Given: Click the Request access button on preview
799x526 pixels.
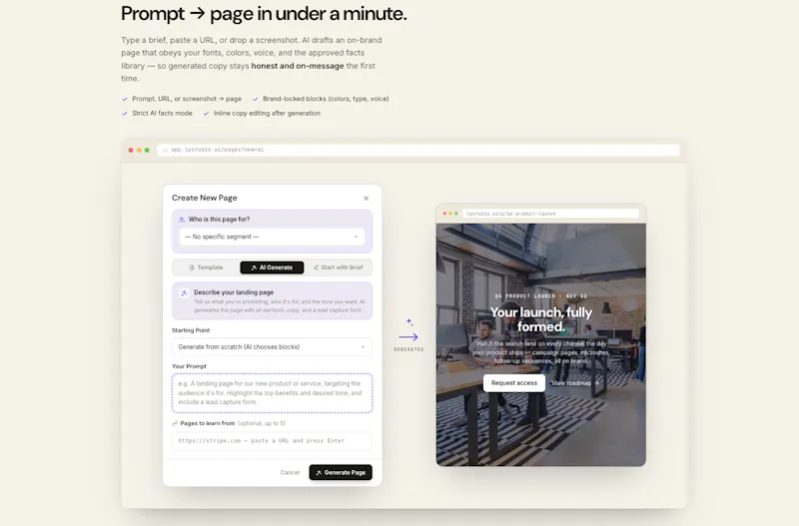Looking at the screenshot, I should (514, 383).
